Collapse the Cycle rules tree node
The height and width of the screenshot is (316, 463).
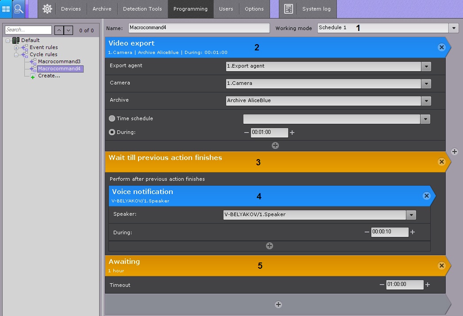click(16, 55)
